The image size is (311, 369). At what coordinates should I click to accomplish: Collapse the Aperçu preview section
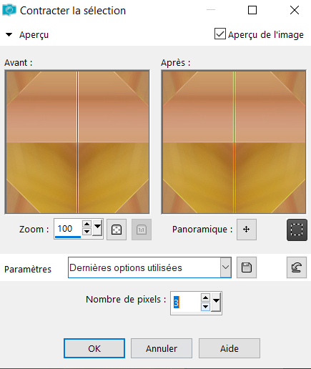(x=9, y=34)
